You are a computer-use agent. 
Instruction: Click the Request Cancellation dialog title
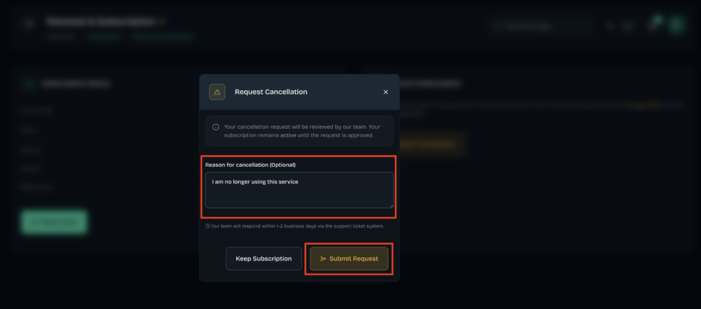(x=271, y=92)
